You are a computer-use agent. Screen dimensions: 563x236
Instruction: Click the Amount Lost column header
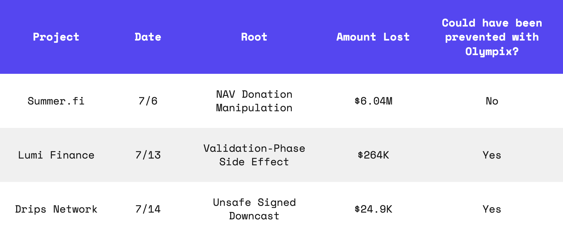373,37
